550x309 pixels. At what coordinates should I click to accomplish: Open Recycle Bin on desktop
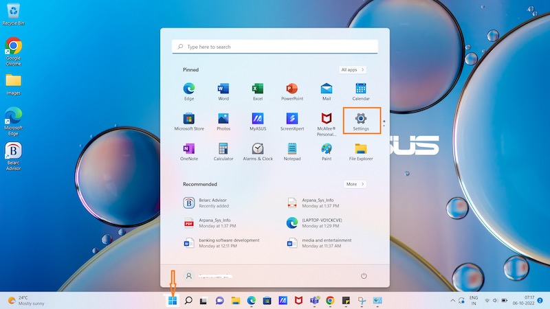(13, 14)
